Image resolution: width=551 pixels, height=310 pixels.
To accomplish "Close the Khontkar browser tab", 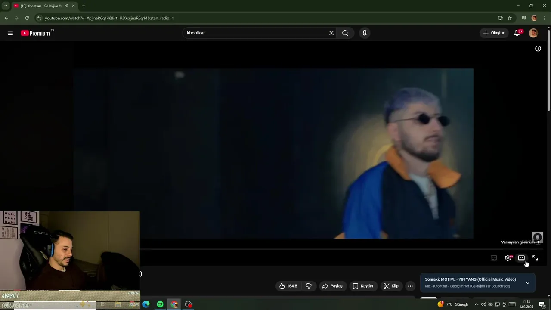I will point(74,6).
